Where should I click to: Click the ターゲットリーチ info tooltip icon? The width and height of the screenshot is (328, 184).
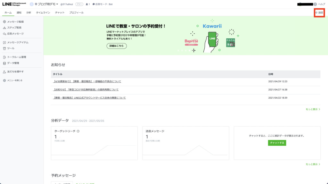click(78, 131)
